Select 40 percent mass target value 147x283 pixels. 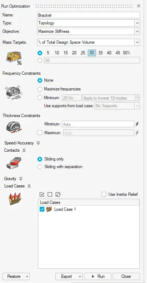pos(109,53)
